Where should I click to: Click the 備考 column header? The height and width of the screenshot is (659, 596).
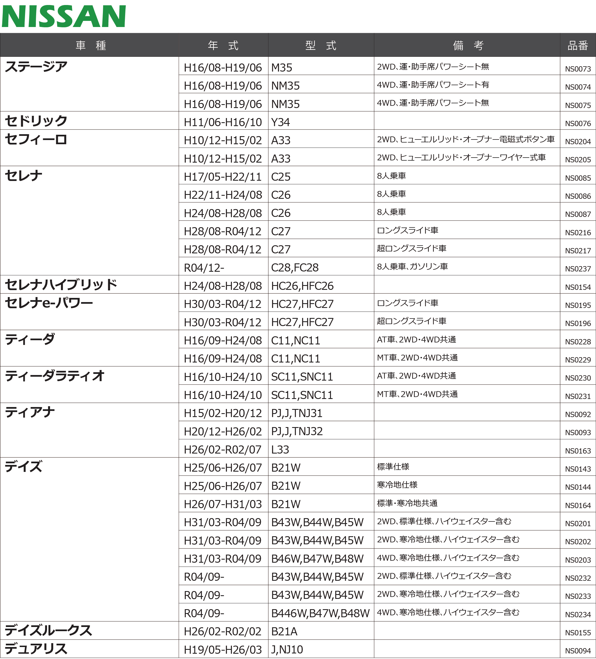468,45
